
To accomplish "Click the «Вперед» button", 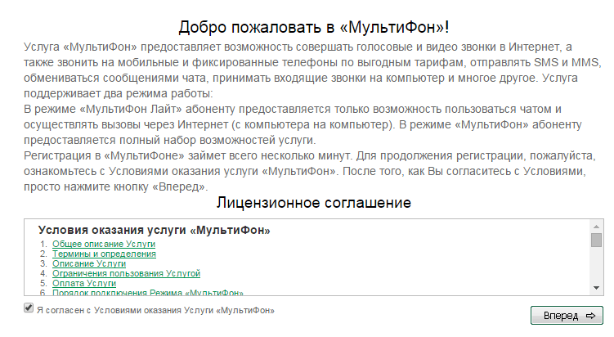I will (x=567, y=316).
